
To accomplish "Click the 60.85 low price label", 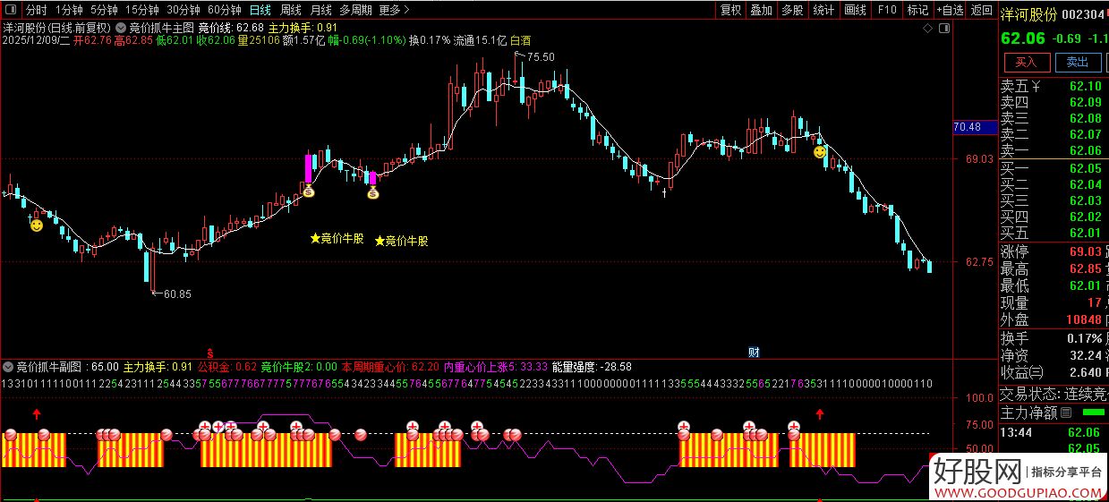I will click(x=177, y=294).
